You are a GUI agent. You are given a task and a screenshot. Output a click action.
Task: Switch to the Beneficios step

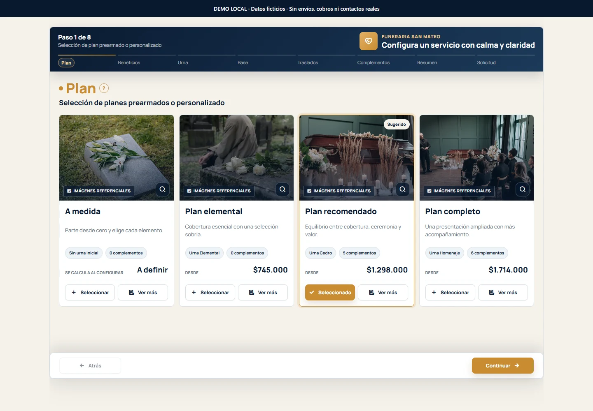coord(129,62)
